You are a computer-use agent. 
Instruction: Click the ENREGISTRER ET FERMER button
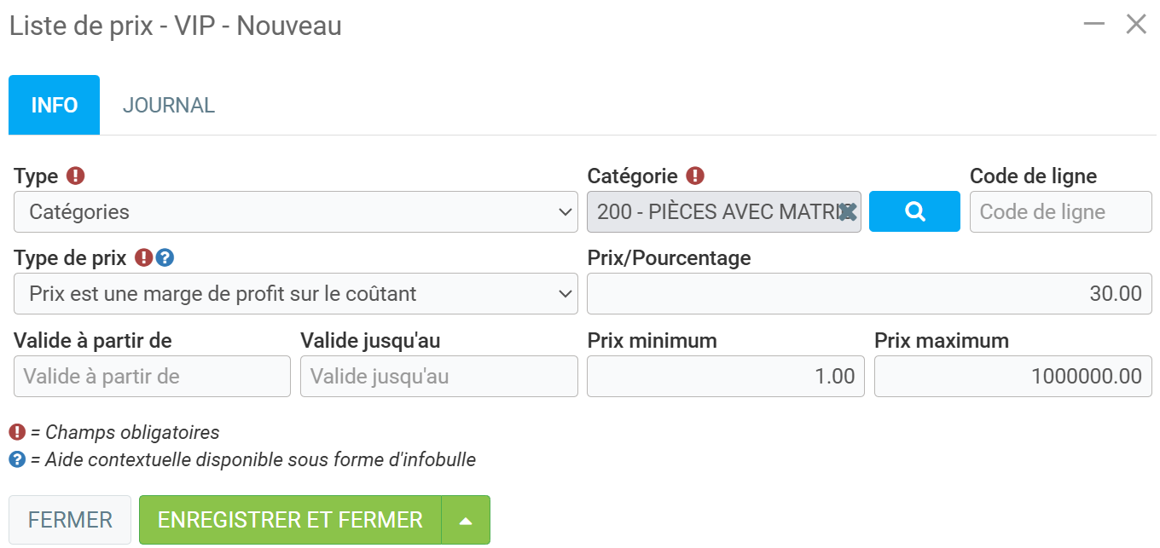[290, 520]
